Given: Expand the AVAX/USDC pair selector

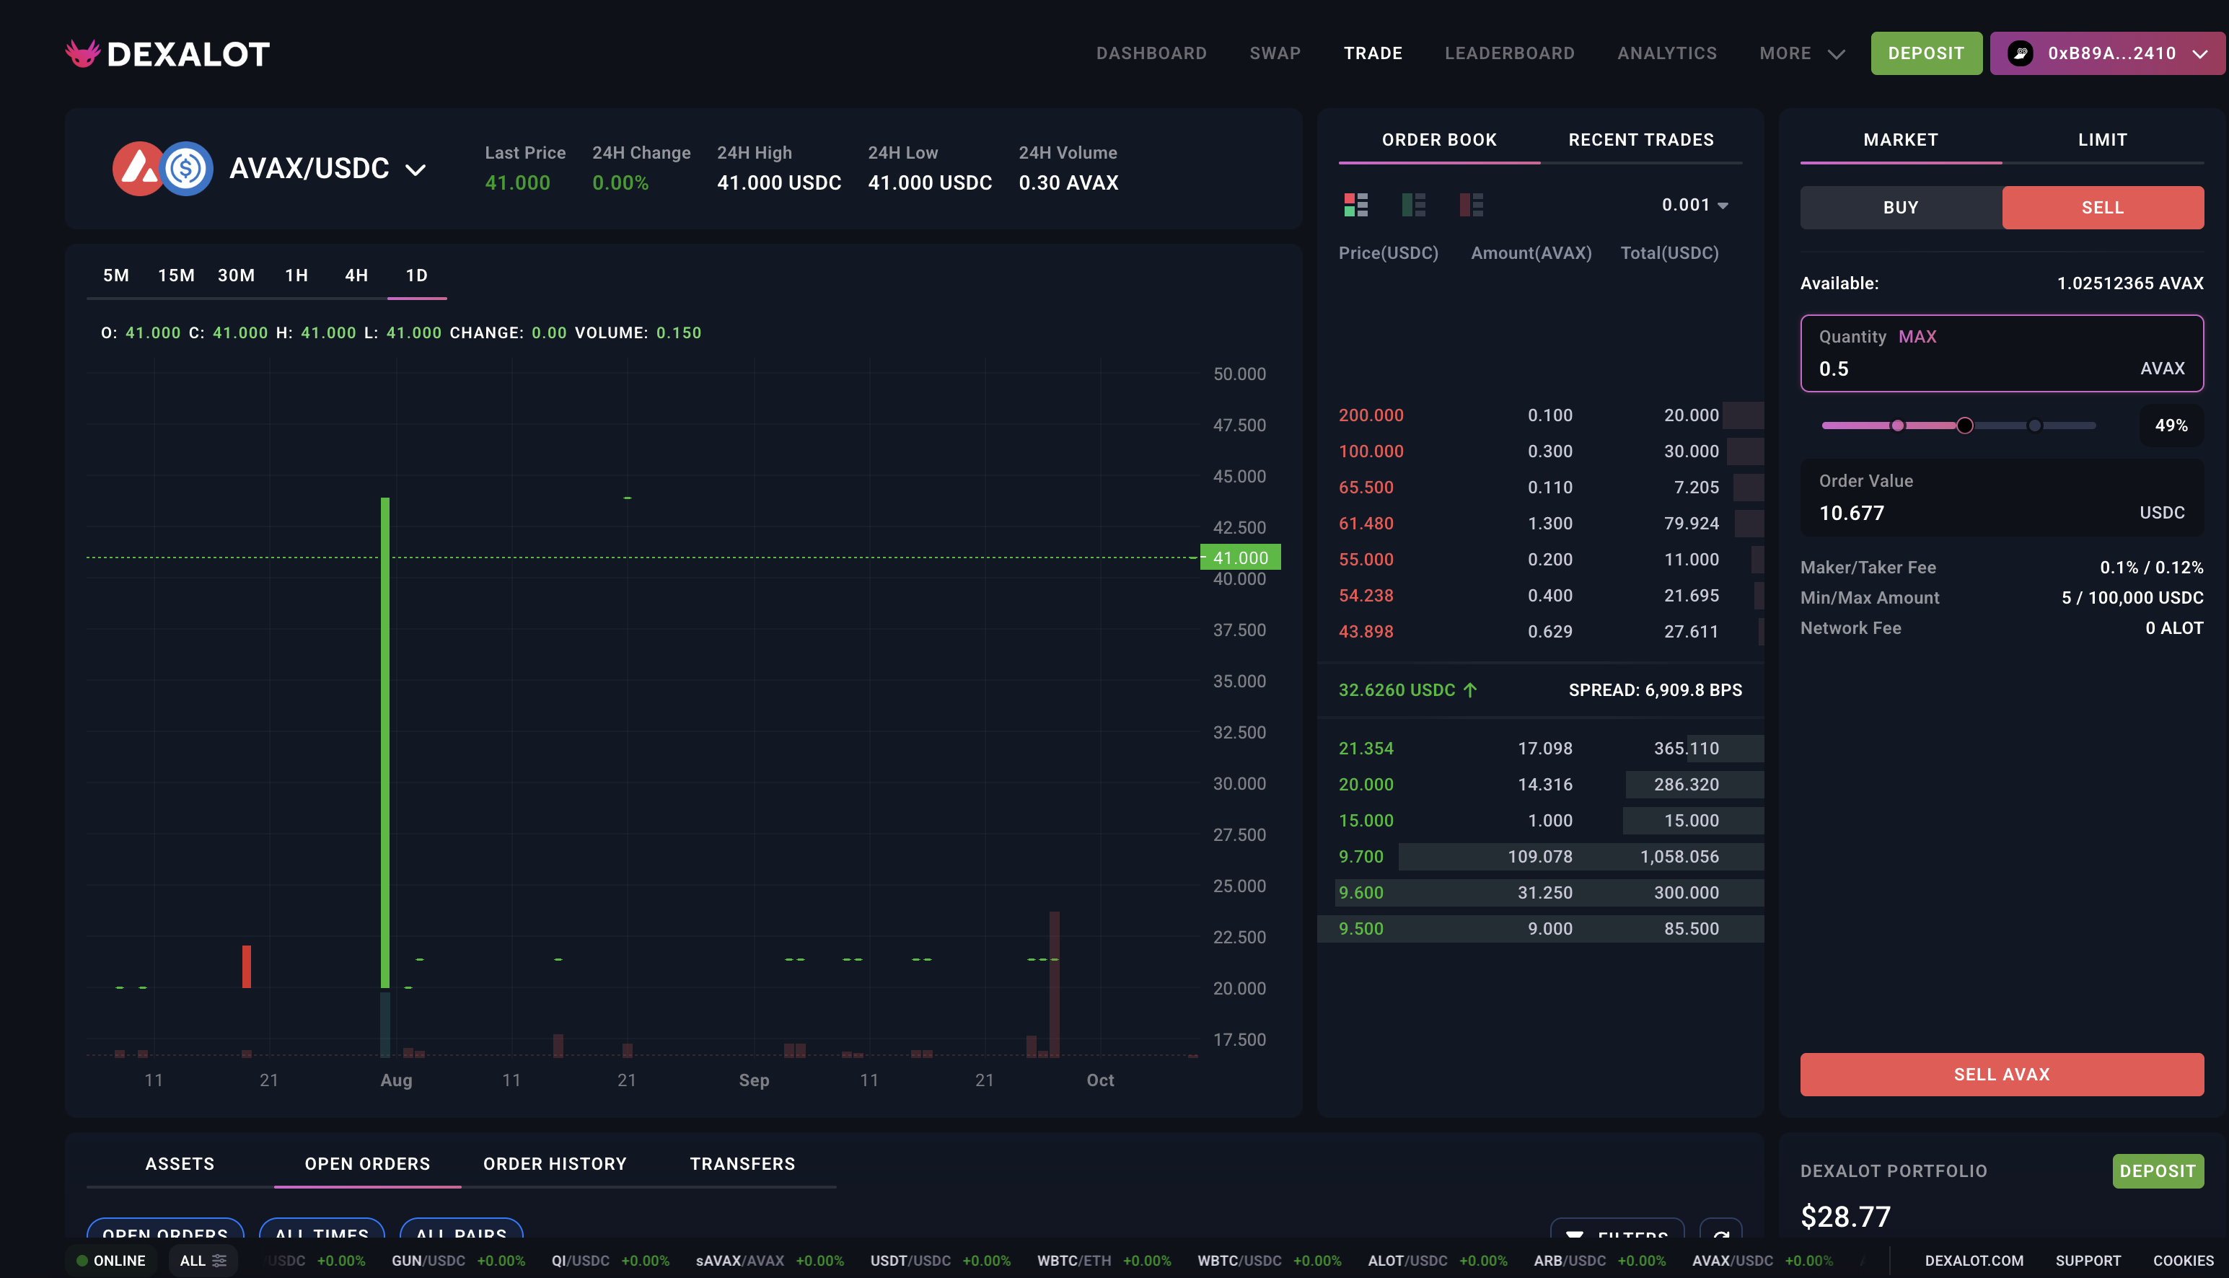Looking at the screenshot, I should coord(416,169).
